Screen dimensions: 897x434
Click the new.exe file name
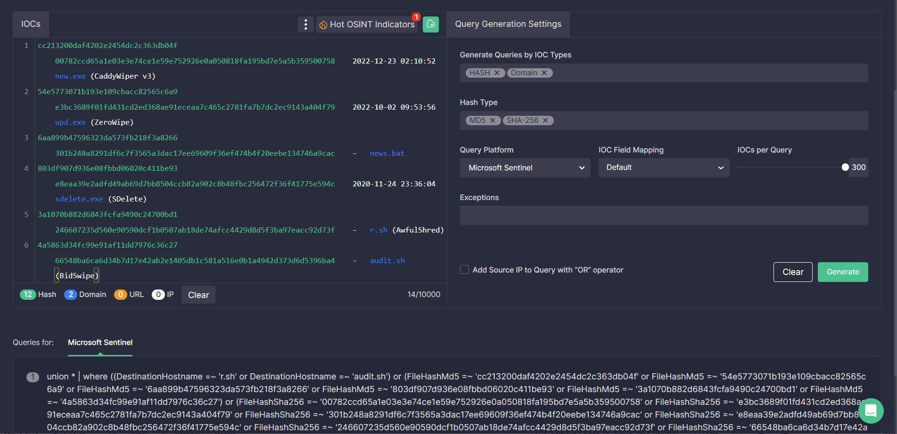[x=70, y=76]
